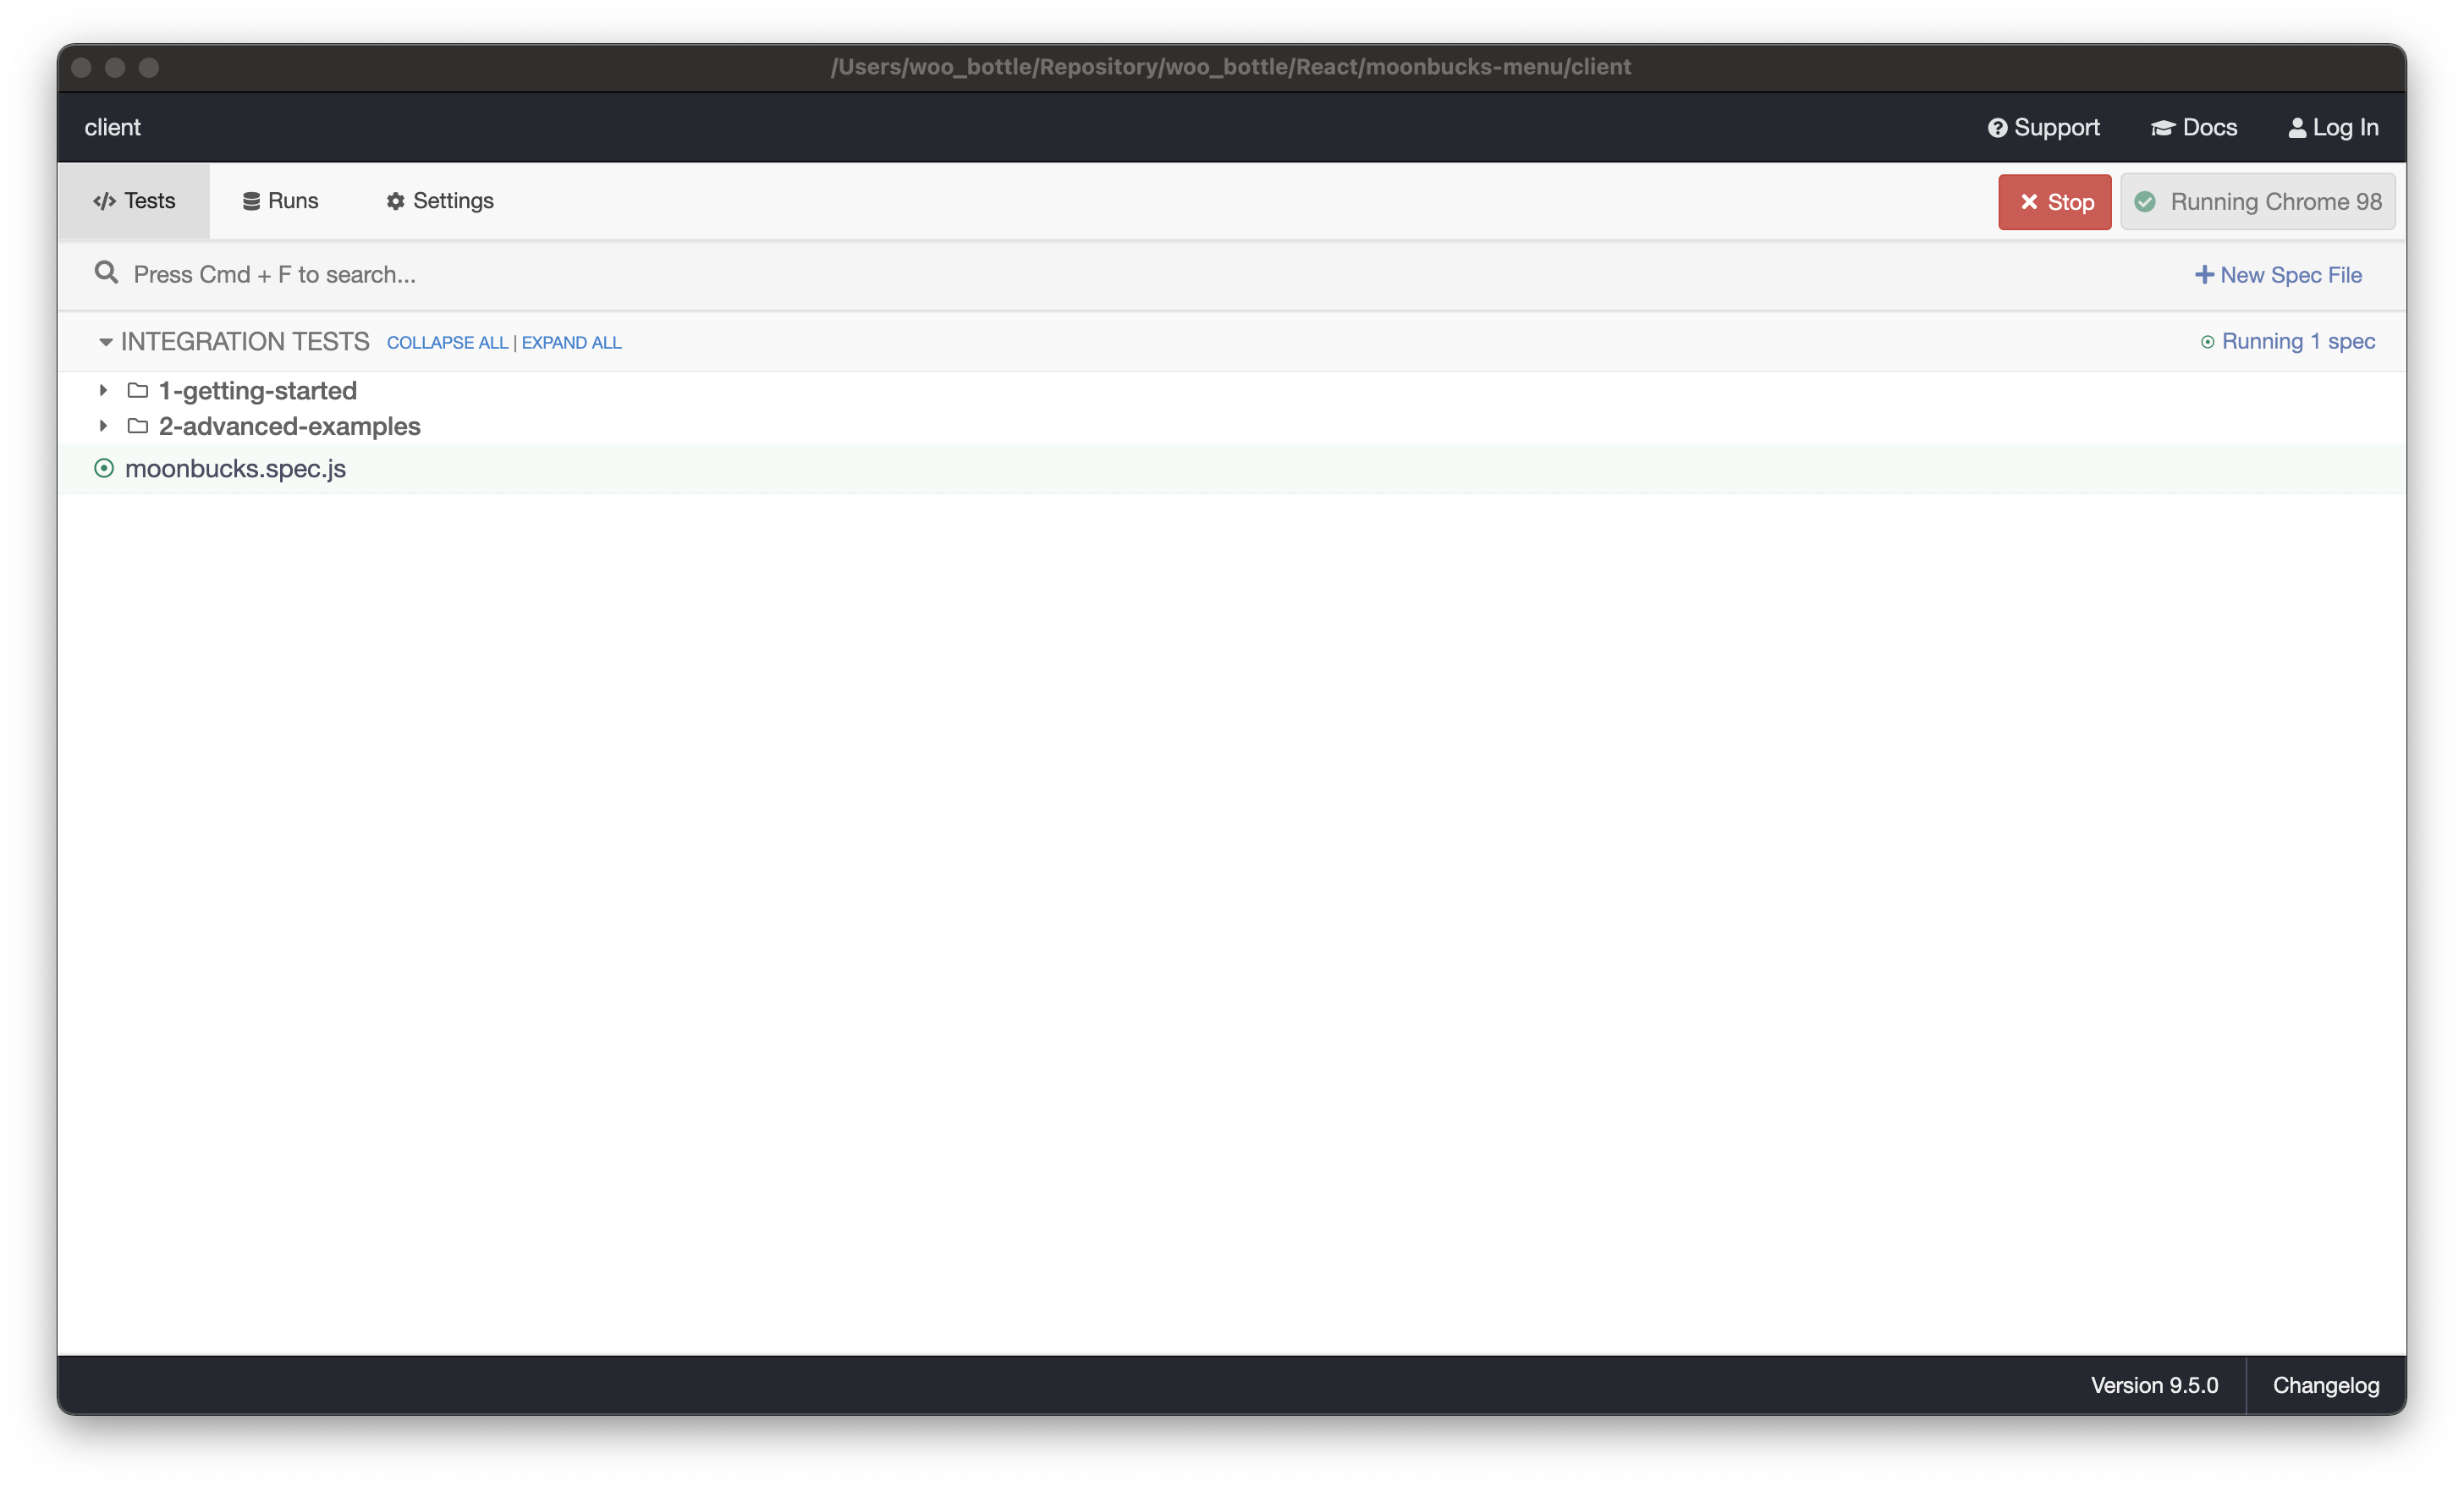The width and height of the screenshot is (2464, 1486).
Task: Open the Running Chrome 98 browser selector
Action: (2257, 202)
